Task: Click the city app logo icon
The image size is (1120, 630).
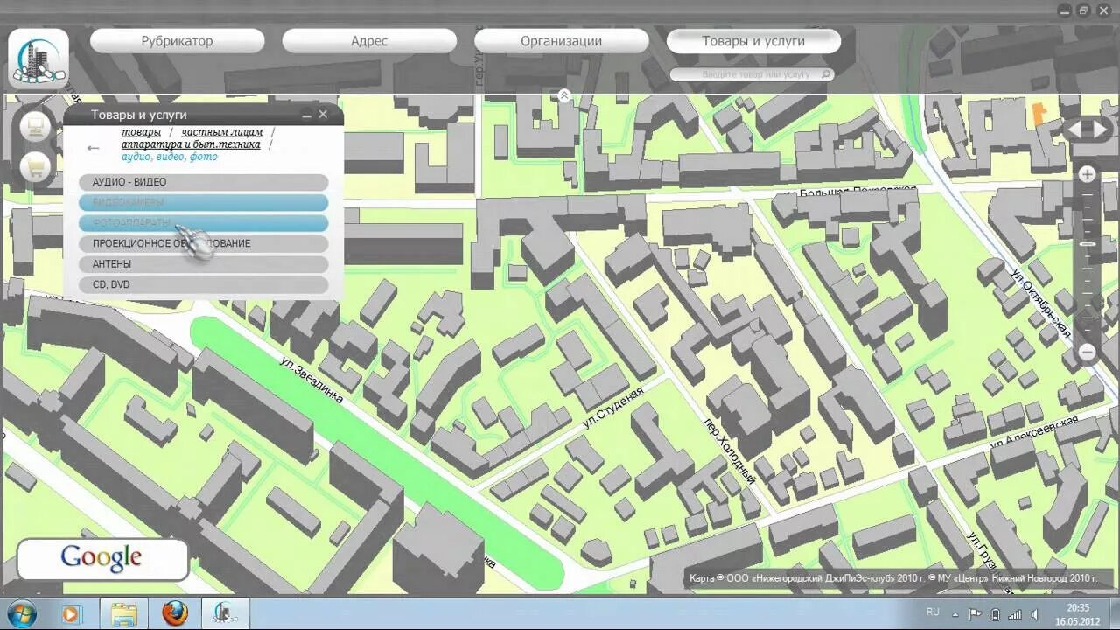Action: pyautogui.click(x=38, y=58)
